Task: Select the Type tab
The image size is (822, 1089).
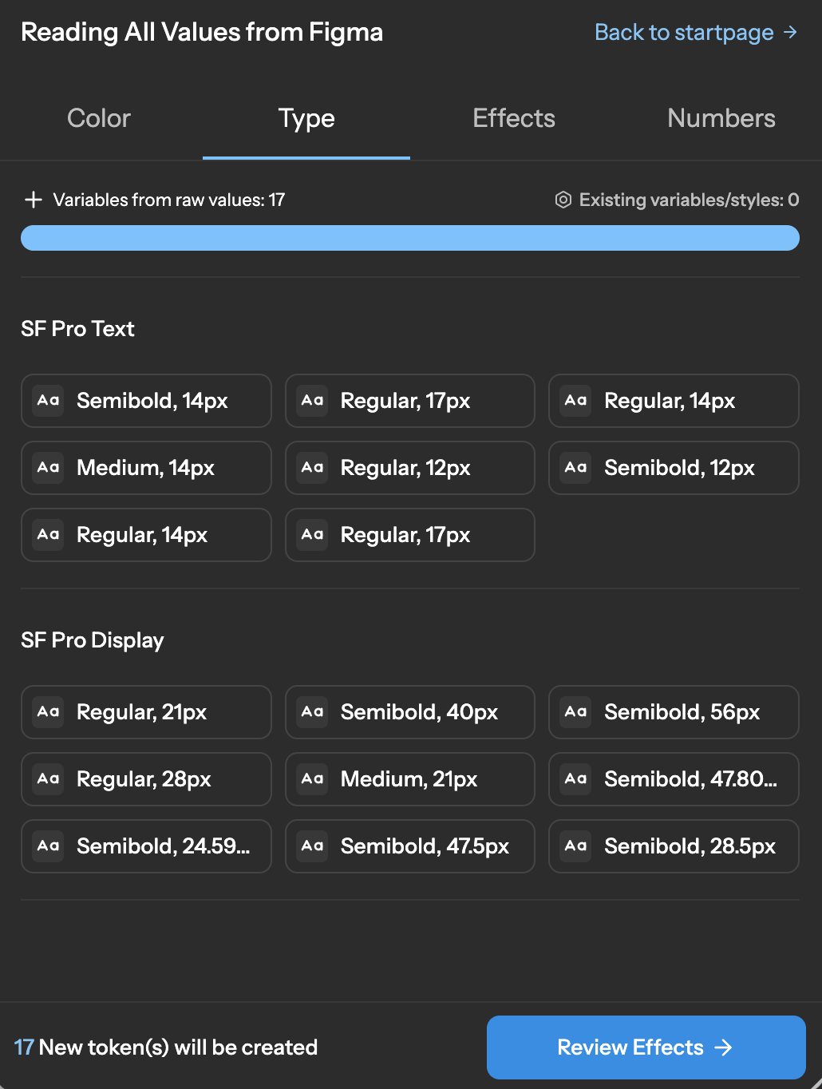Action: pyautogui.click(x=306, y=118)
